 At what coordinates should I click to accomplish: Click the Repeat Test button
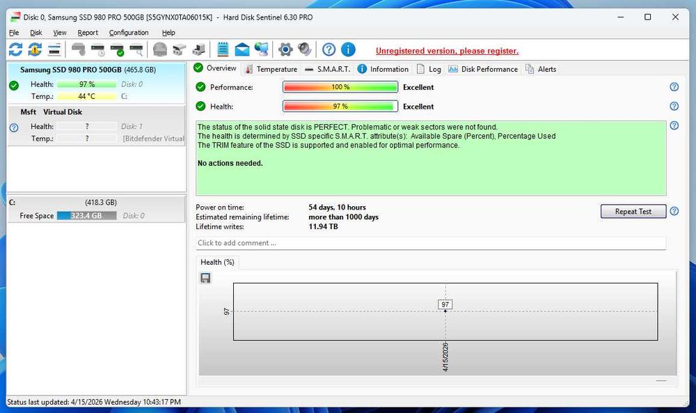click(633, 212)
